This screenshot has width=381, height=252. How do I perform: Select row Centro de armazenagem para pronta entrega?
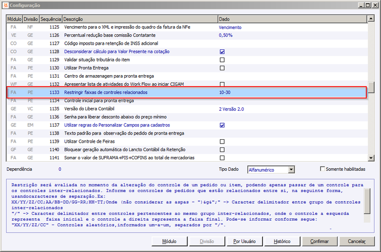(x=187, y=76)
